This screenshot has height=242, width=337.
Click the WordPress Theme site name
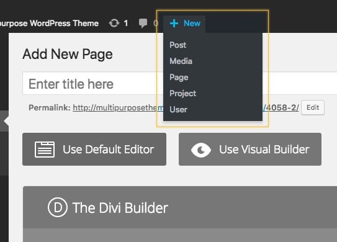[x=49, y=23]
